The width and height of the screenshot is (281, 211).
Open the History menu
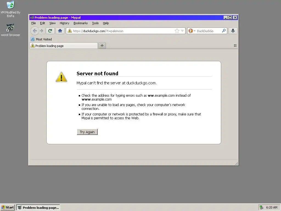tap(64, 23)
